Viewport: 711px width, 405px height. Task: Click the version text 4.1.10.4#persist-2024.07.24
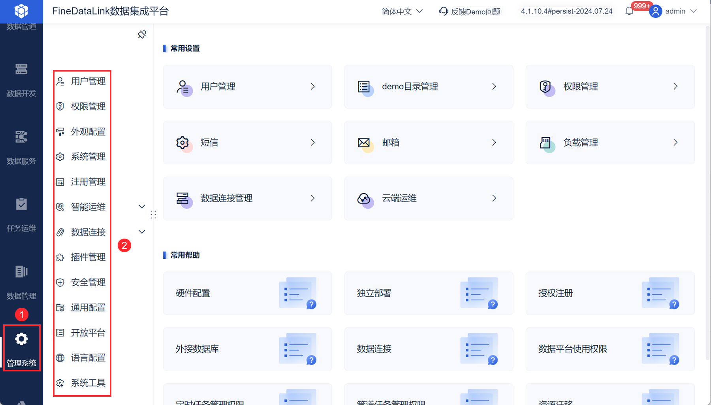(x=567, y=11)
